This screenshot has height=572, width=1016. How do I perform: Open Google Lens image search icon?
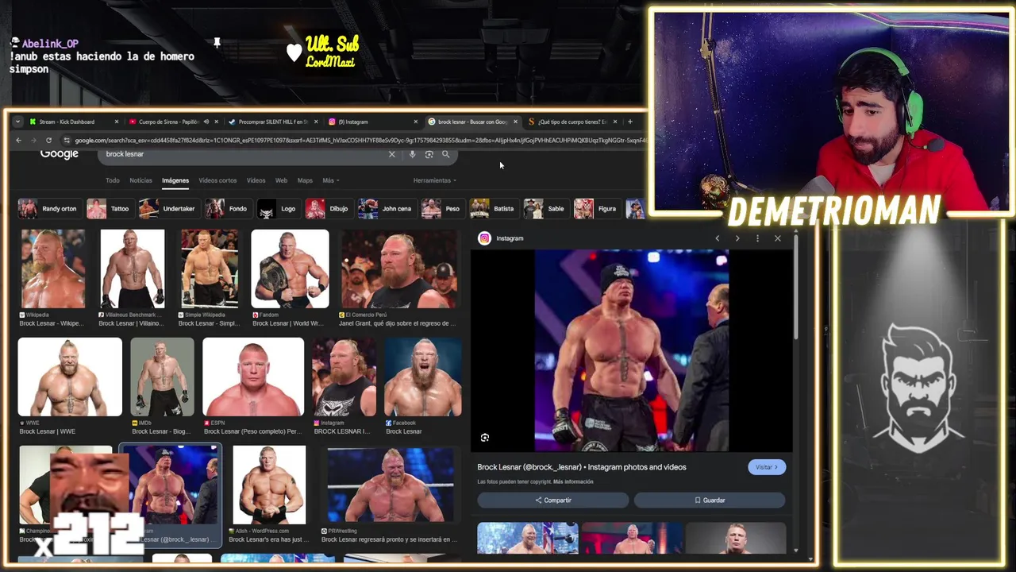(x=429, y=154)
